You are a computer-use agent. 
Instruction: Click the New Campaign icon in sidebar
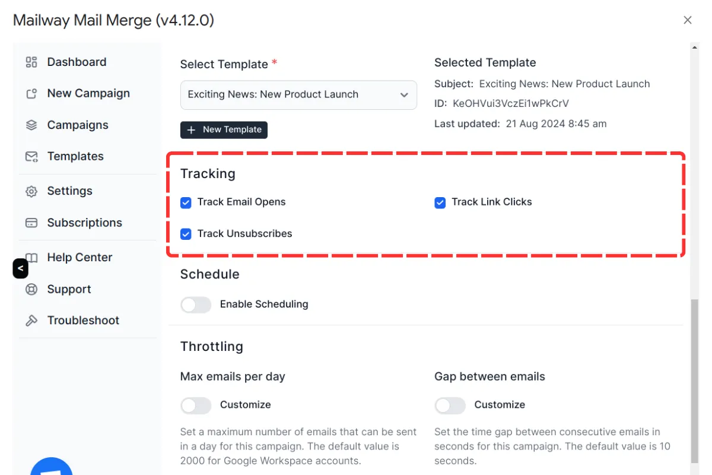[31, 94]
